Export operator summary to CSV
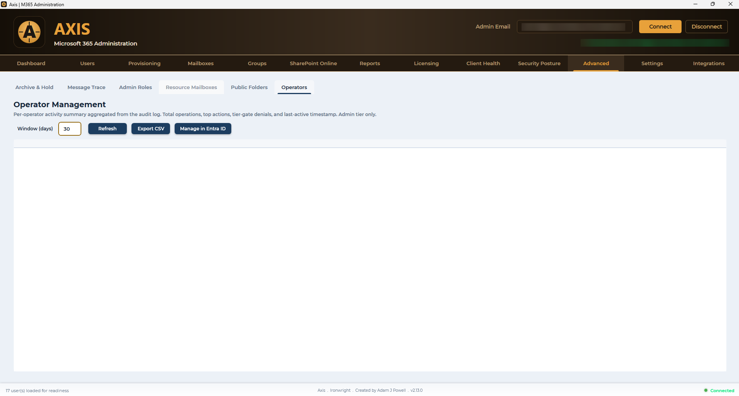 point(151,129)
